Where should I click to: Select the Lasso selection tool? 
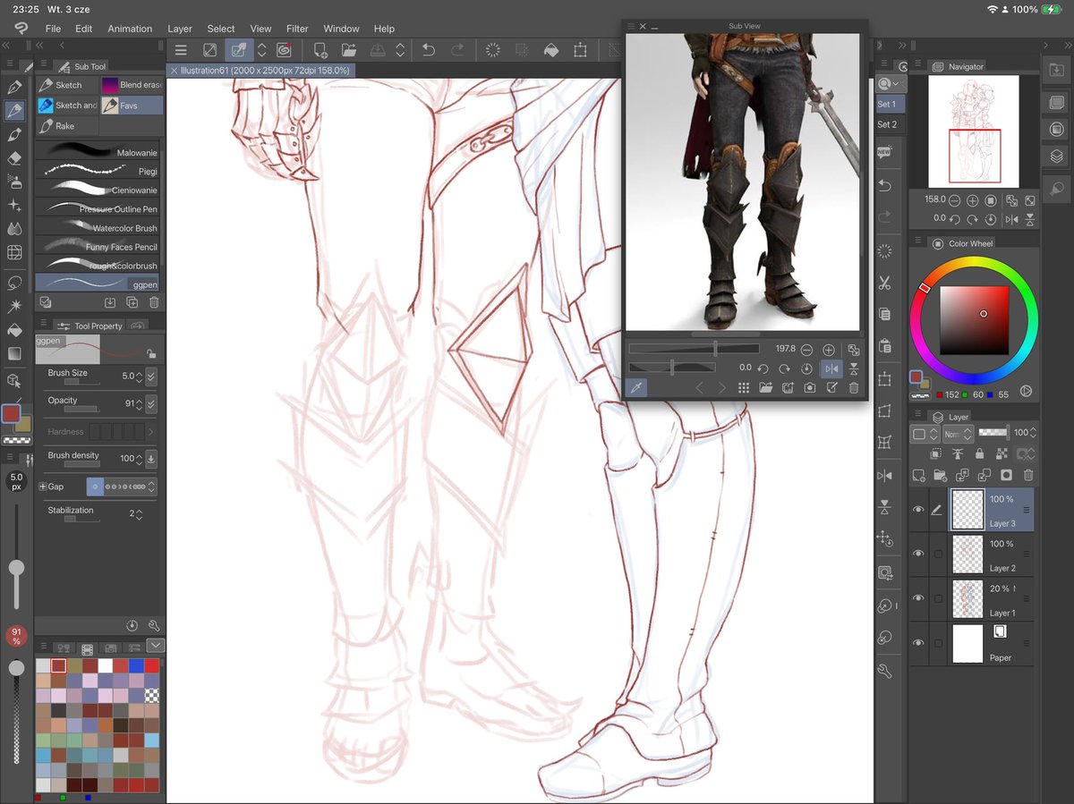point(14,283)
